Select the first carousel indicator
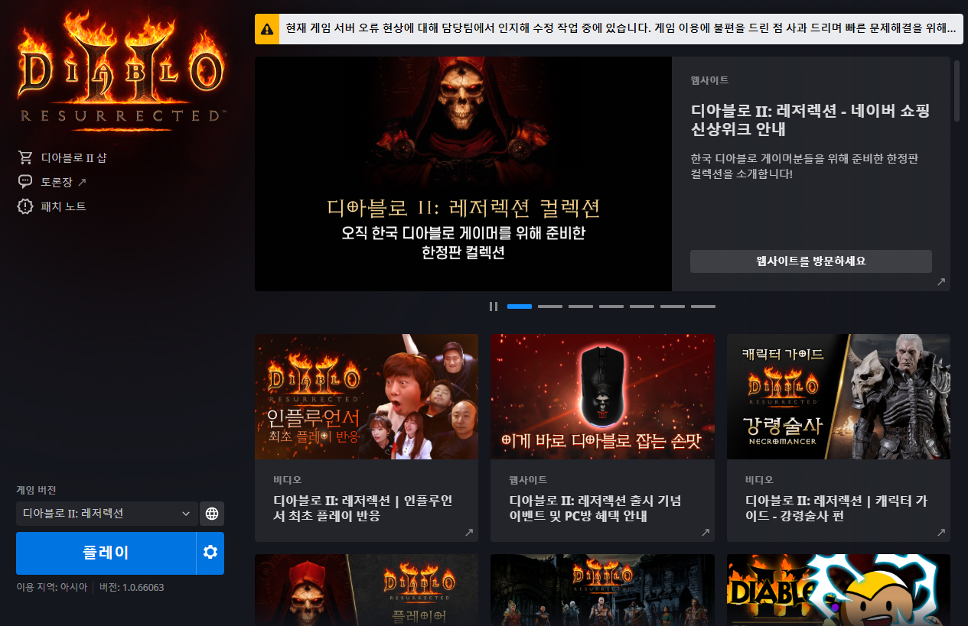The width and height of the screenshot is (968, 626). click(x=520, y=307)
